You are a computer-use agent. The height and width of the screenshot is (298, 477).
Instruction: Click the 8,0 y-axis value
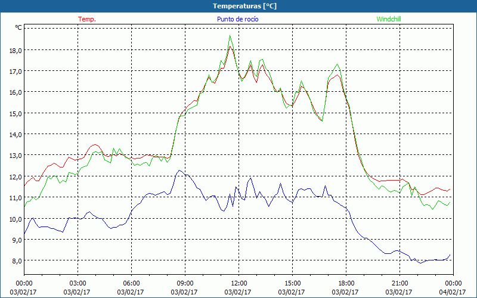[17, 261]
